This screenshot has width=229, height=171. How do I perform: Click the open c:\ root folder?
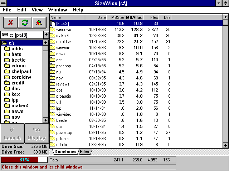click(x=11, y=43)
